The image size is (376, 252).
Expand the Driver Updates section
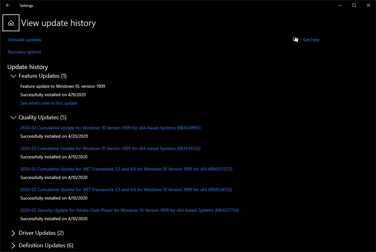coord(13,233)
